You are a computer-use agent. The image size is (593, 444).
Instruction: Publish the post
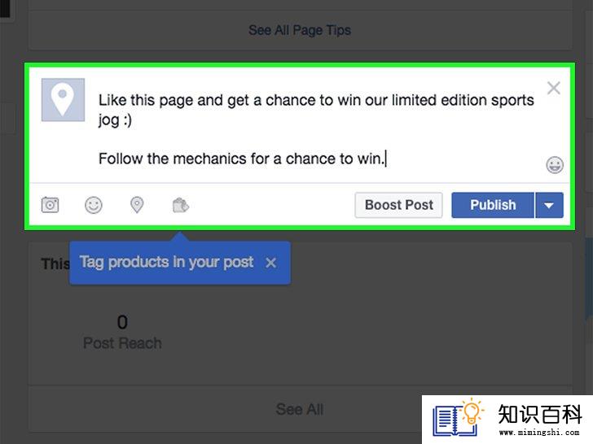(x=493, y=205)
